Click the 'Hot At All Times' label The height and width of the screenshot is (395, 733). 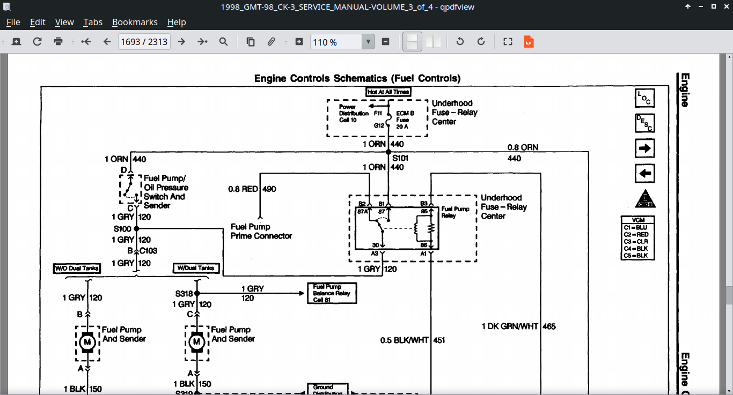pyautogui.click(x=389, y=92)
